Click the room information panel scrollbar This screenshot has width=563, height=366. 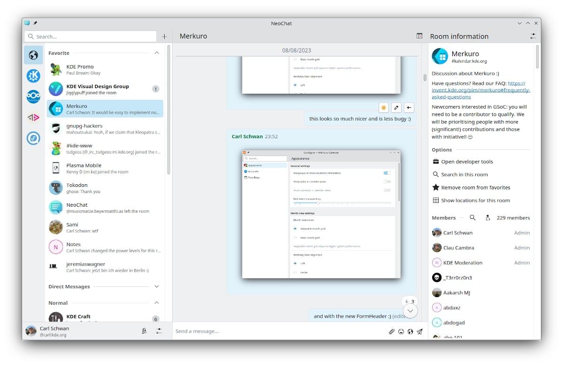pos(538,56)
